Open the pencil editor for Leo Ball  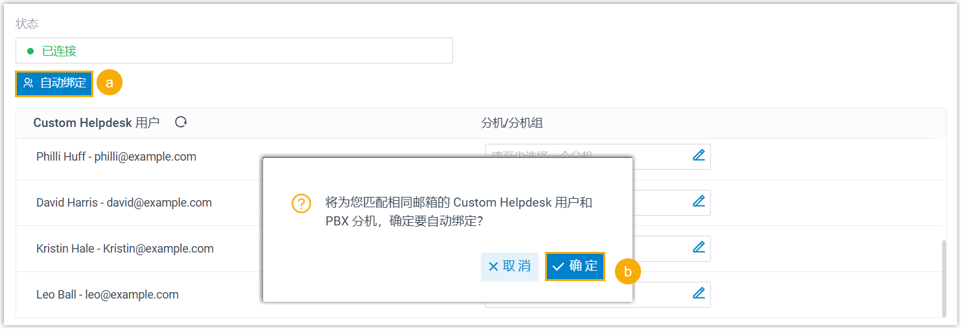699,293
